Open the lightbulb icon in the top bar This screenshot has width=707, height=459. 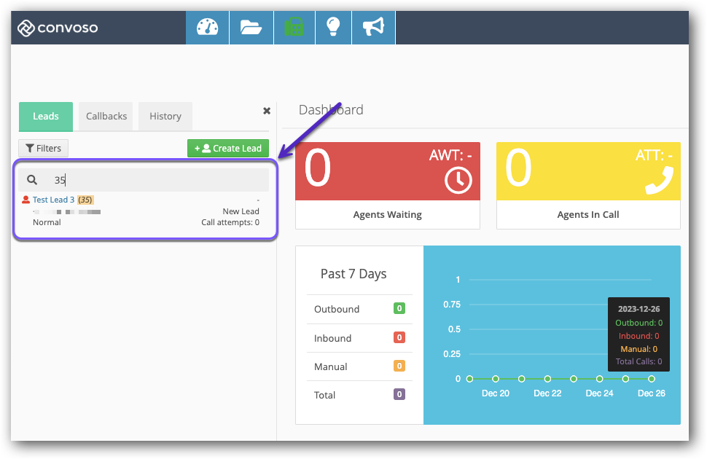point(333,28)
